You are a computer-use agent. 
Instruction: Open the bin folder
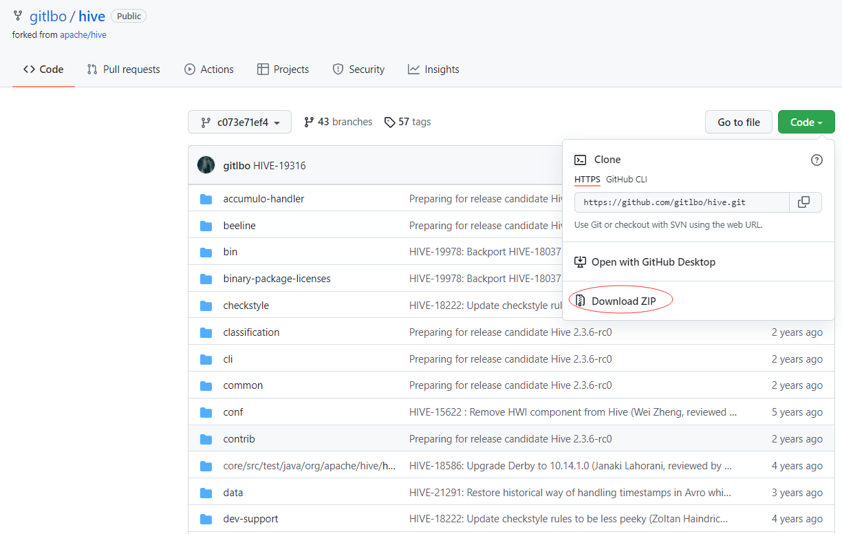click(x=230, y=252)
